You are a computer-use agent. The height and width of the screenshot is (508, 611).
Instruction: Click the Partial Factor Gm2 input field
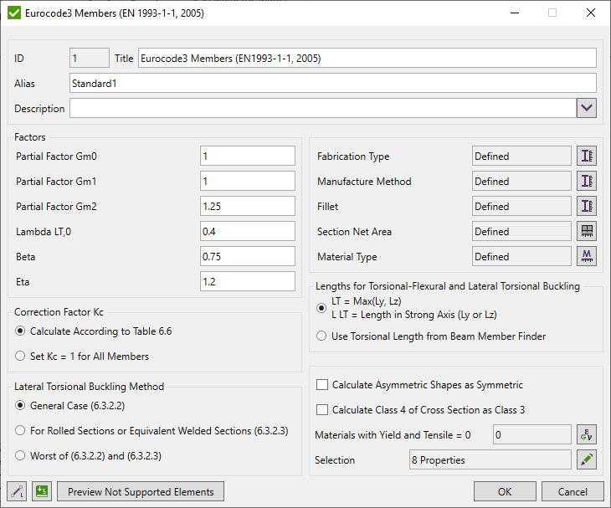coord(248,206)
